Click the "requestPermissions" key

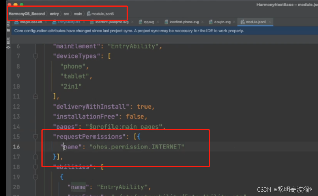(89, 137)
